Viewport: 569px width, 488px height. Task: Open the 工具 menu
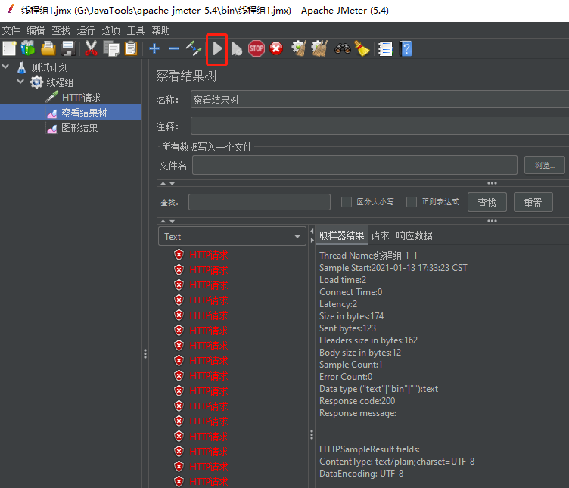(x=135, y=30)
